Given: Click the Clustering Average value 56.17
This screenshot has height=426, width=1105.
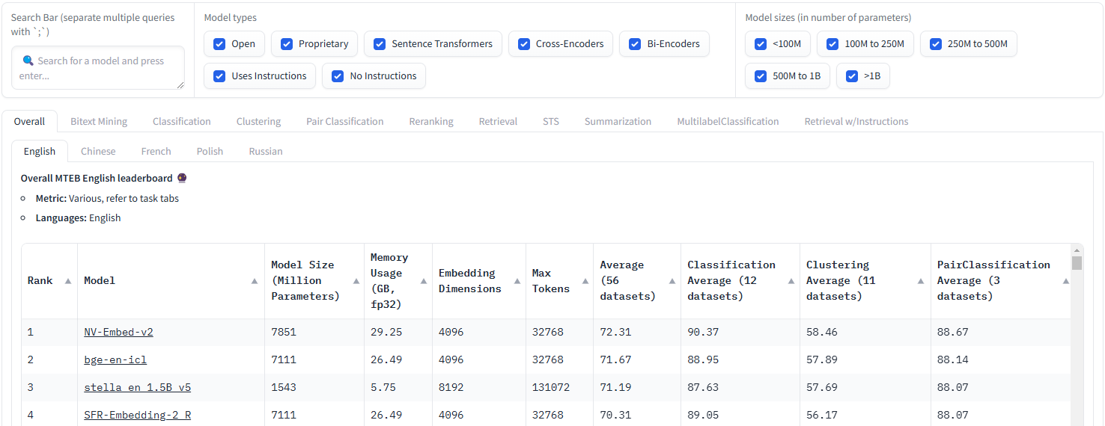Looking at the screenshot, I should [822, 415].
